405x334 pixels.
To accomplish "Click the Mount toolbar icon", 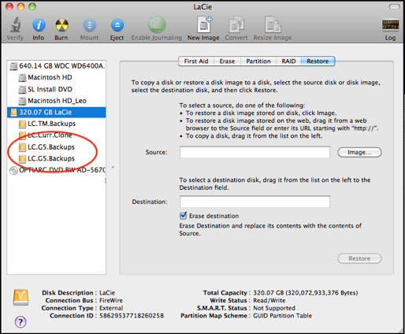I will [x=90, y=25].
